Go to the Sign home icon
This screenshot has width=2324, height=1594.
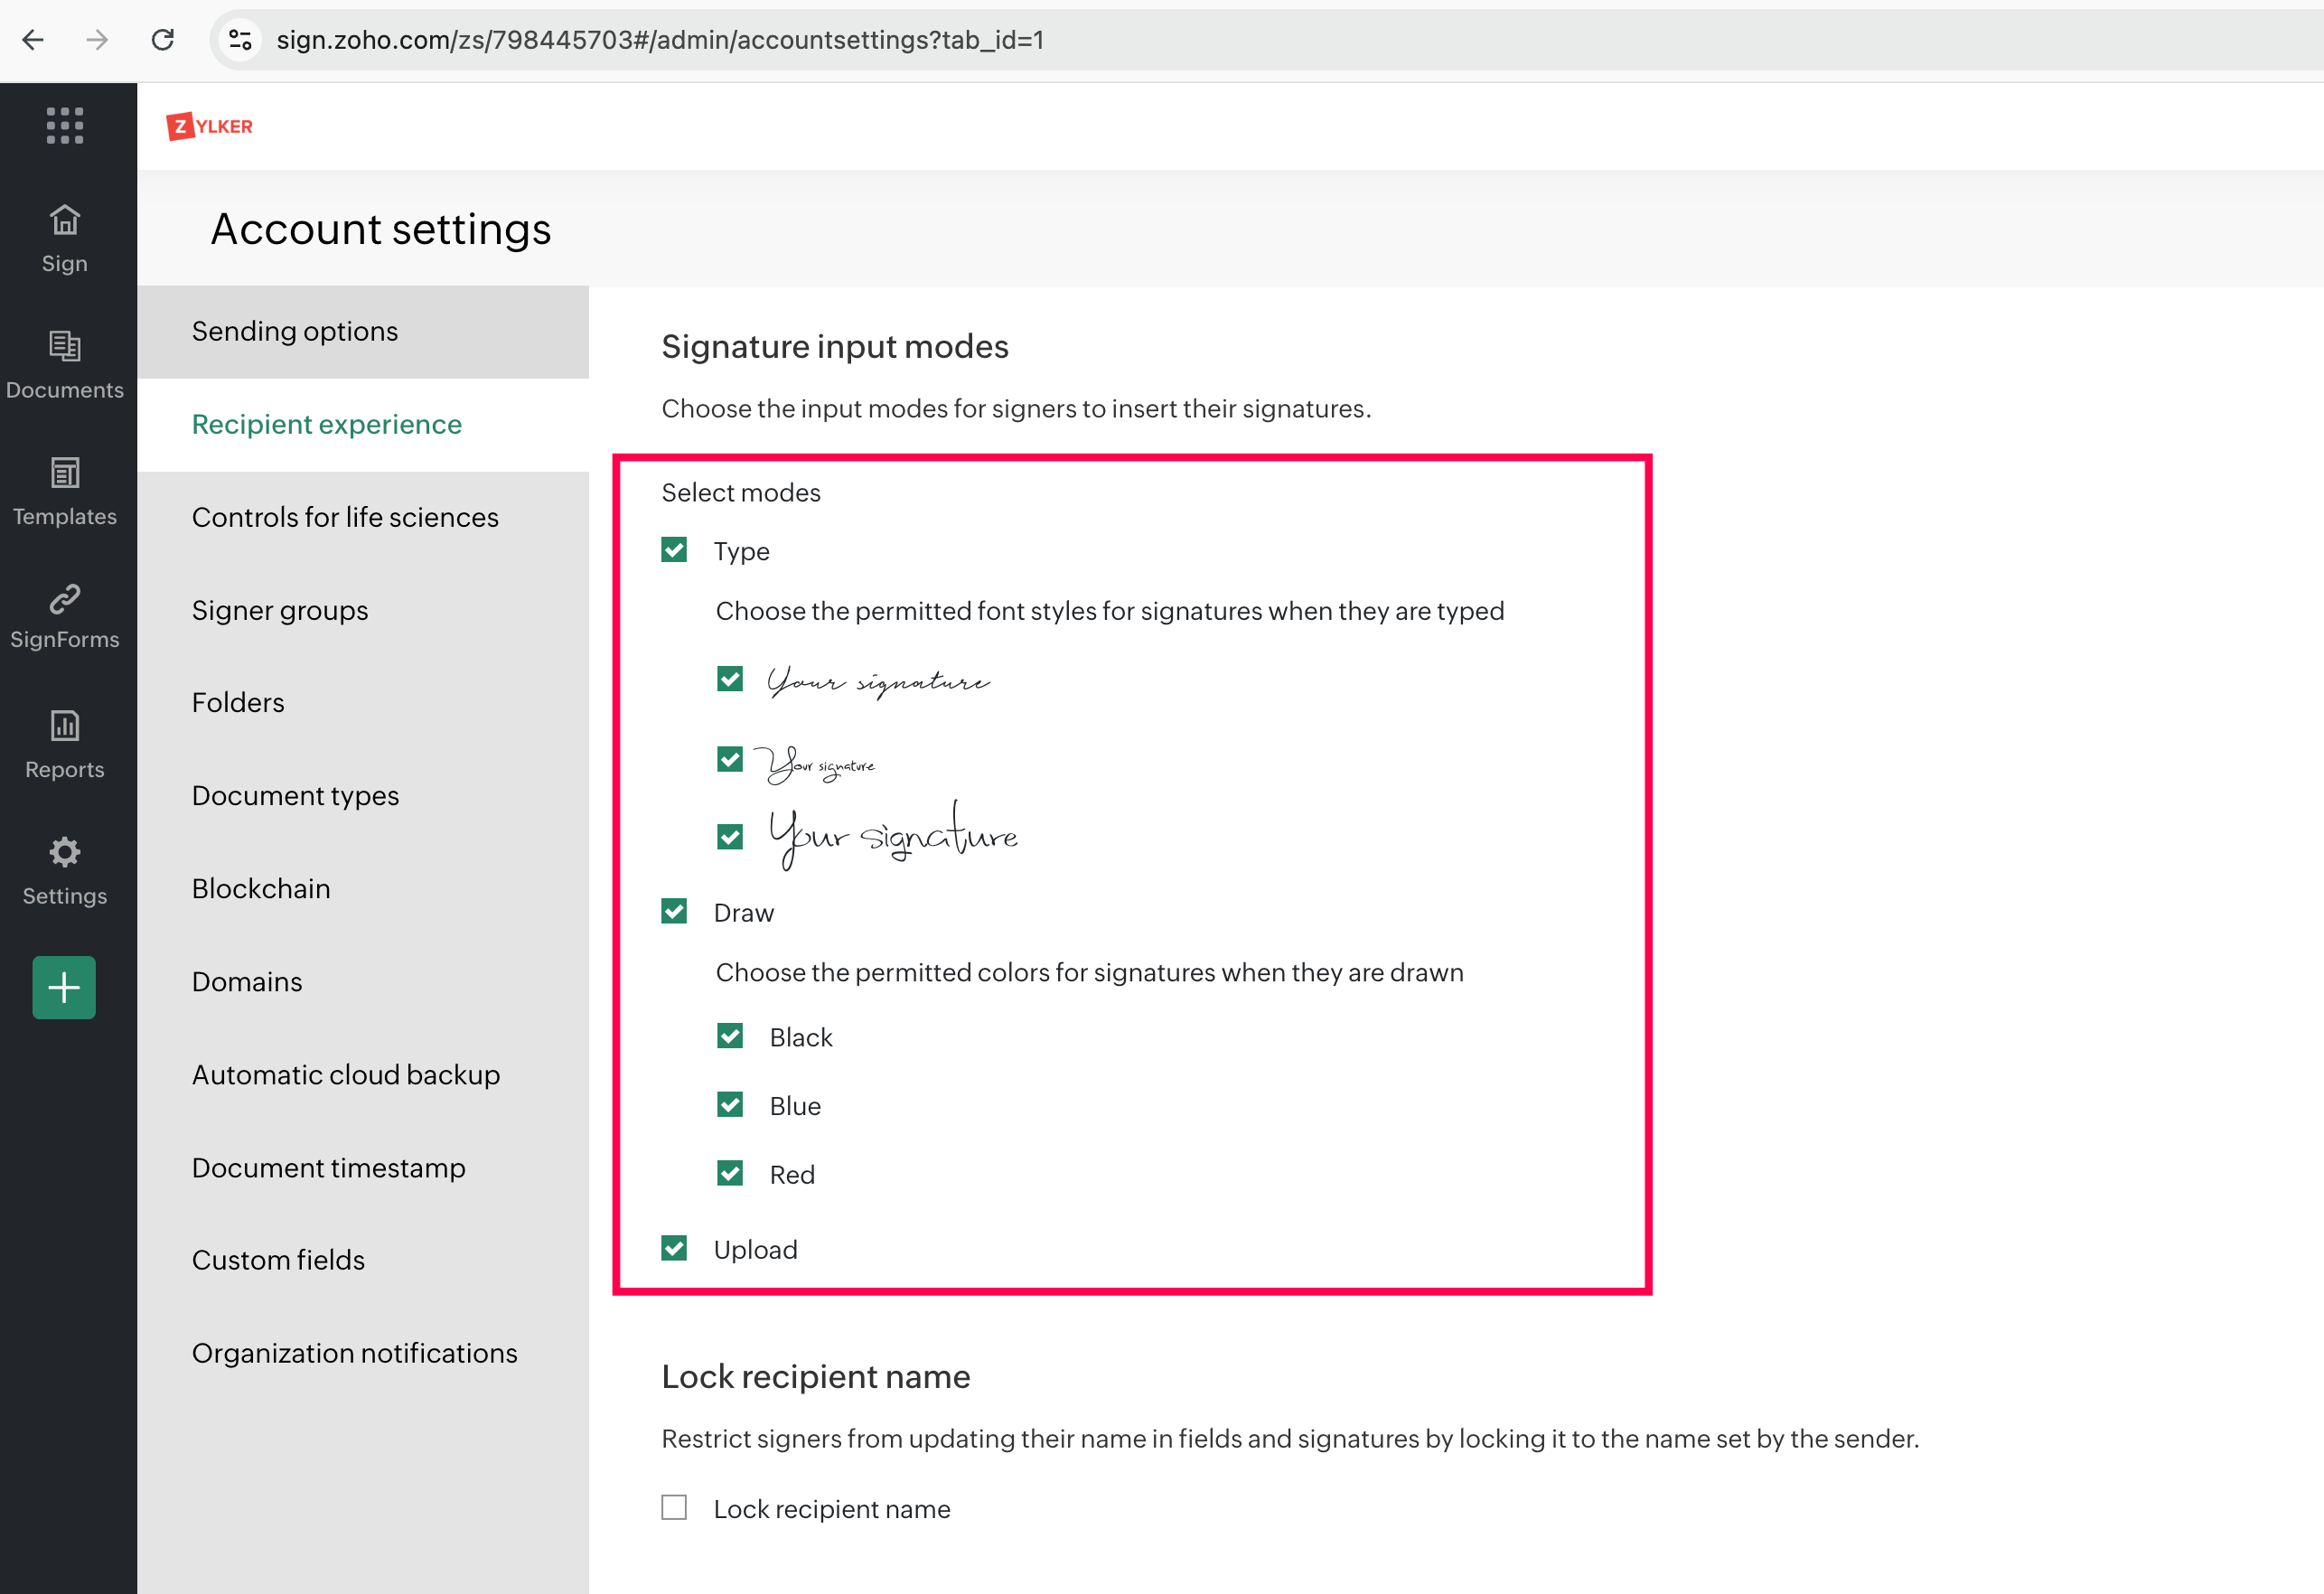[x=65, y=220]
